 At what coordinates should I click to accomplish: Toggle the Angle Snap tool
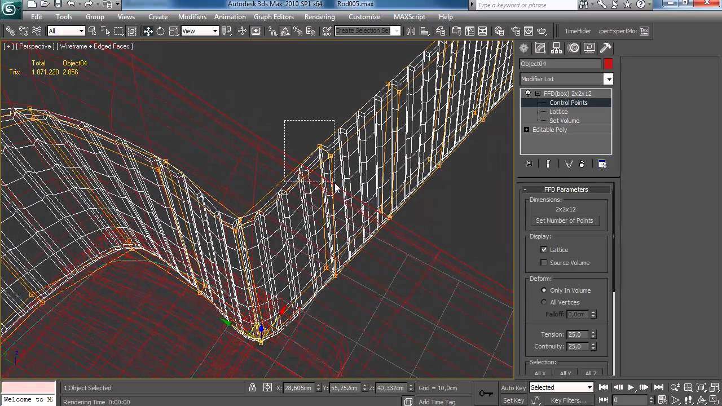click(287, 31)
